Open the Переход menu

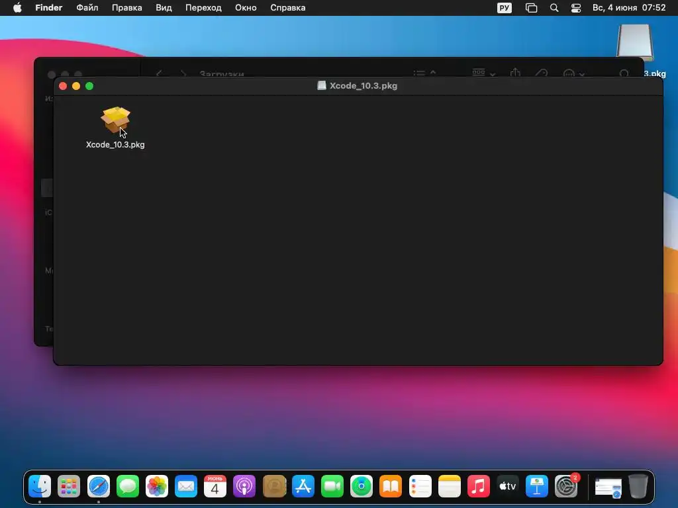point(203,8)
